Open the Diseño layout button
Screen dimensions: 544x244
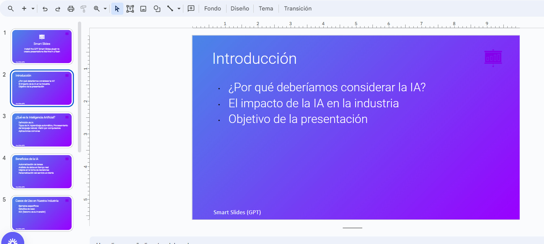(240, 9)
